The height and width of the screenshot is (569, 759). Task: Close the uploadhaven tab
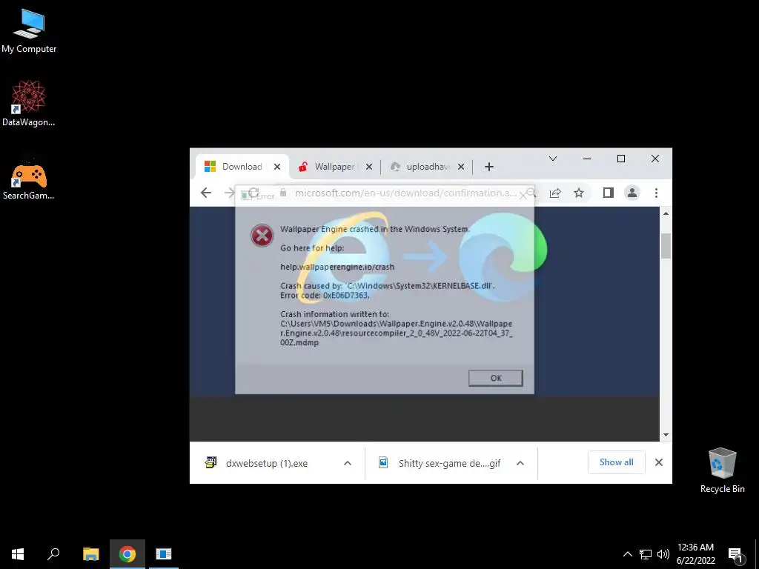click(461, 167)
